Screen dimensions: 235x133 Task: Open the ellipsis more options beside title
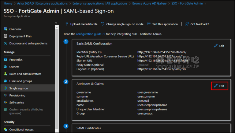coord(121,11)
